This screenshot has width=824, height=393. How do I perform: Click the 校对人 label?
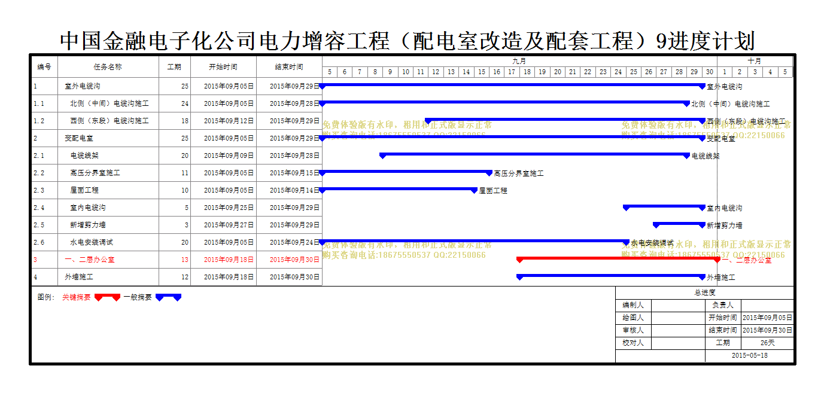point(633,343)
